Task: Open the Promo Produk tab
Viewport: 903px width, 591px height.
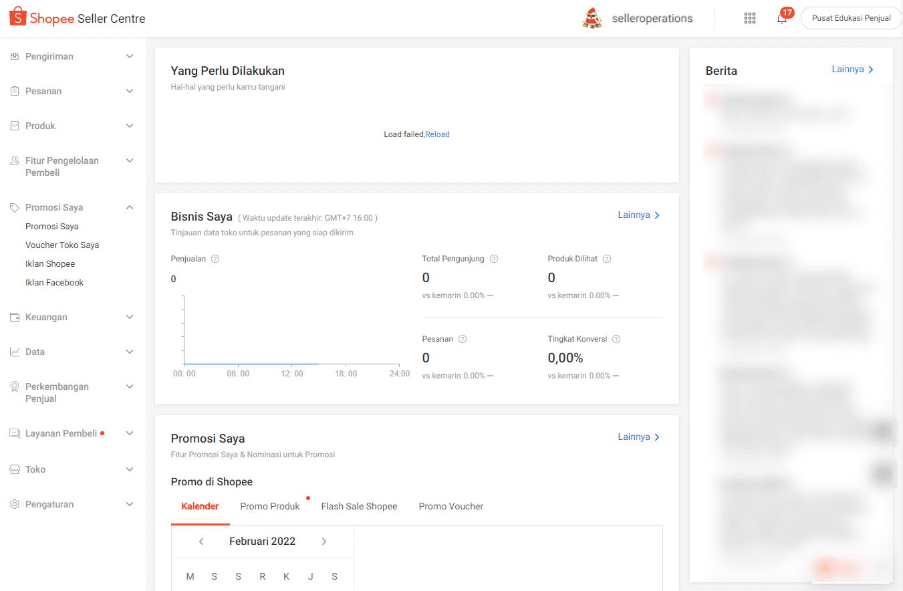Action: tap(270, 506)
